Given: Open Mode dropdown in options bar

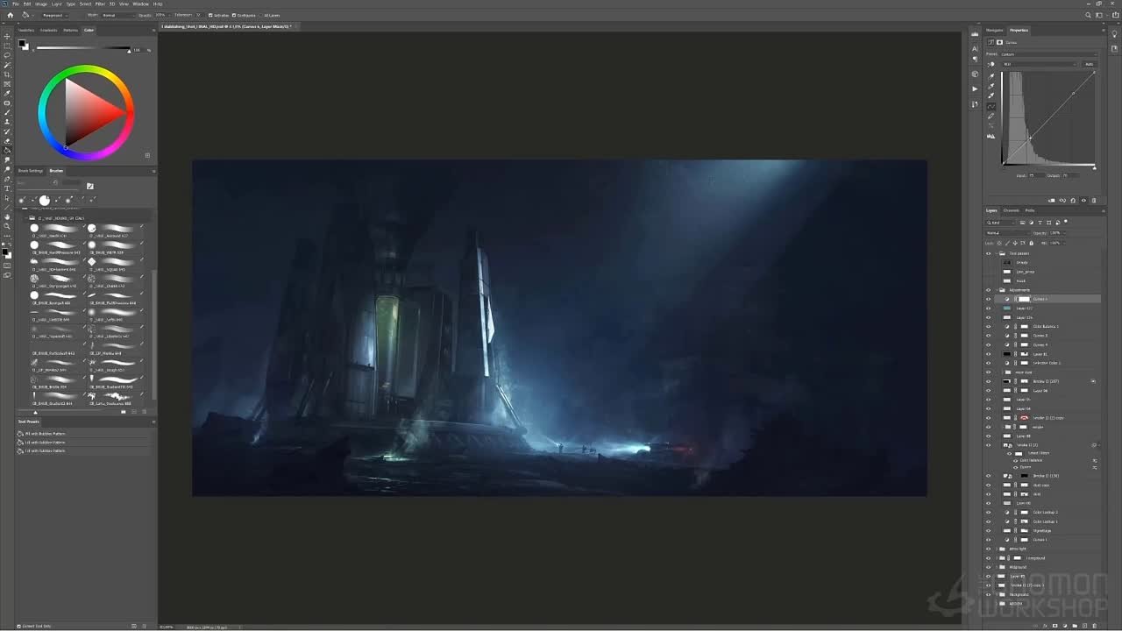Looking at the screenshot, I should point(117,15).
